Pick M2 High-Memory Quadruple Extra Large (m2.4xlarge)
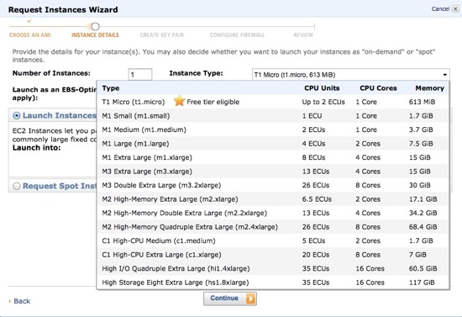Viewport: 462px width, 317px height. coord(272,227)
